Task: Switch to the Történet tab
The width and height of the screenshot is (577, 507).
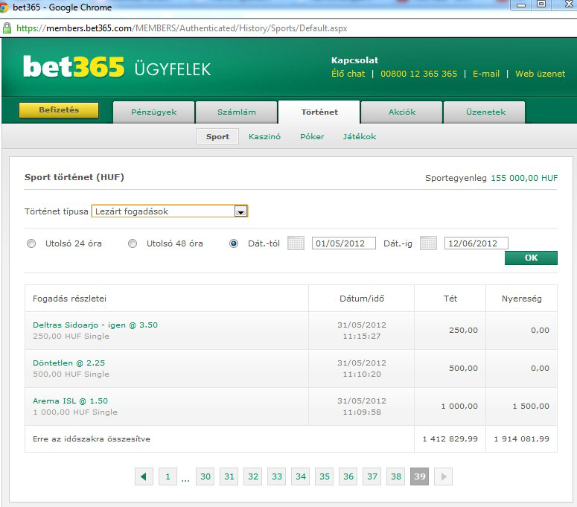Action: click(319, 112)
